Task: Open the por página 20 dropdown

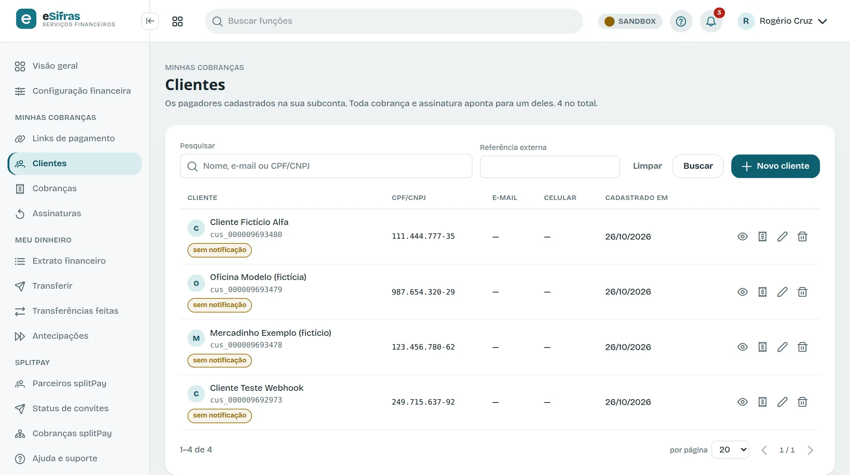Action: (x=730, y=450)
